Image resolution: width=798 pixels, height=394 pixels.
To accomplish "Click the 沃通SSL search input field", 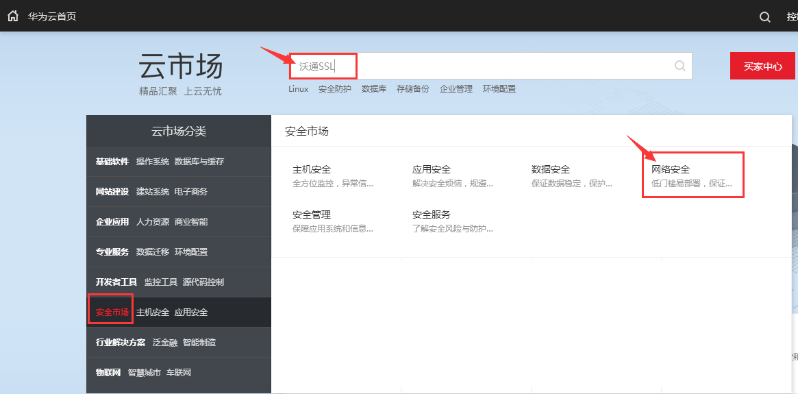I will click(x=479, y=66).
